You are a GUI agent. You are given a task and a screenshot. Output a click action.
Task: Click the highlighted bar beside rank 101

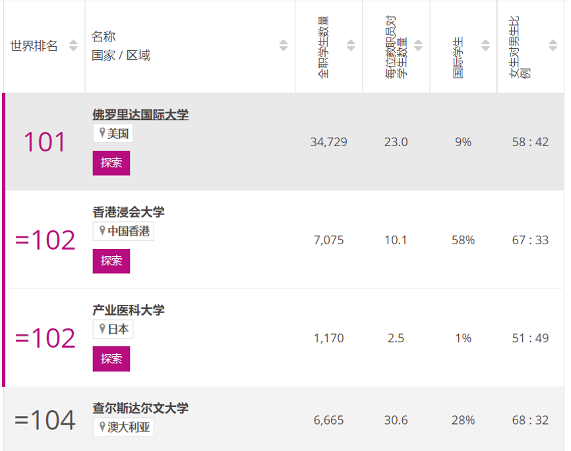tap(2, 142)
